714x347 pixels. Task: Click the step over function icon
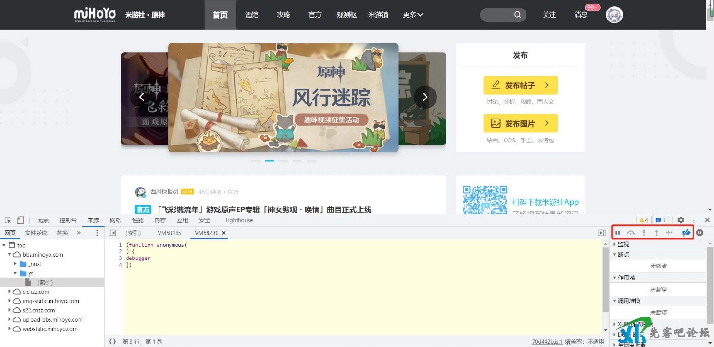click(x=631, y=233)
